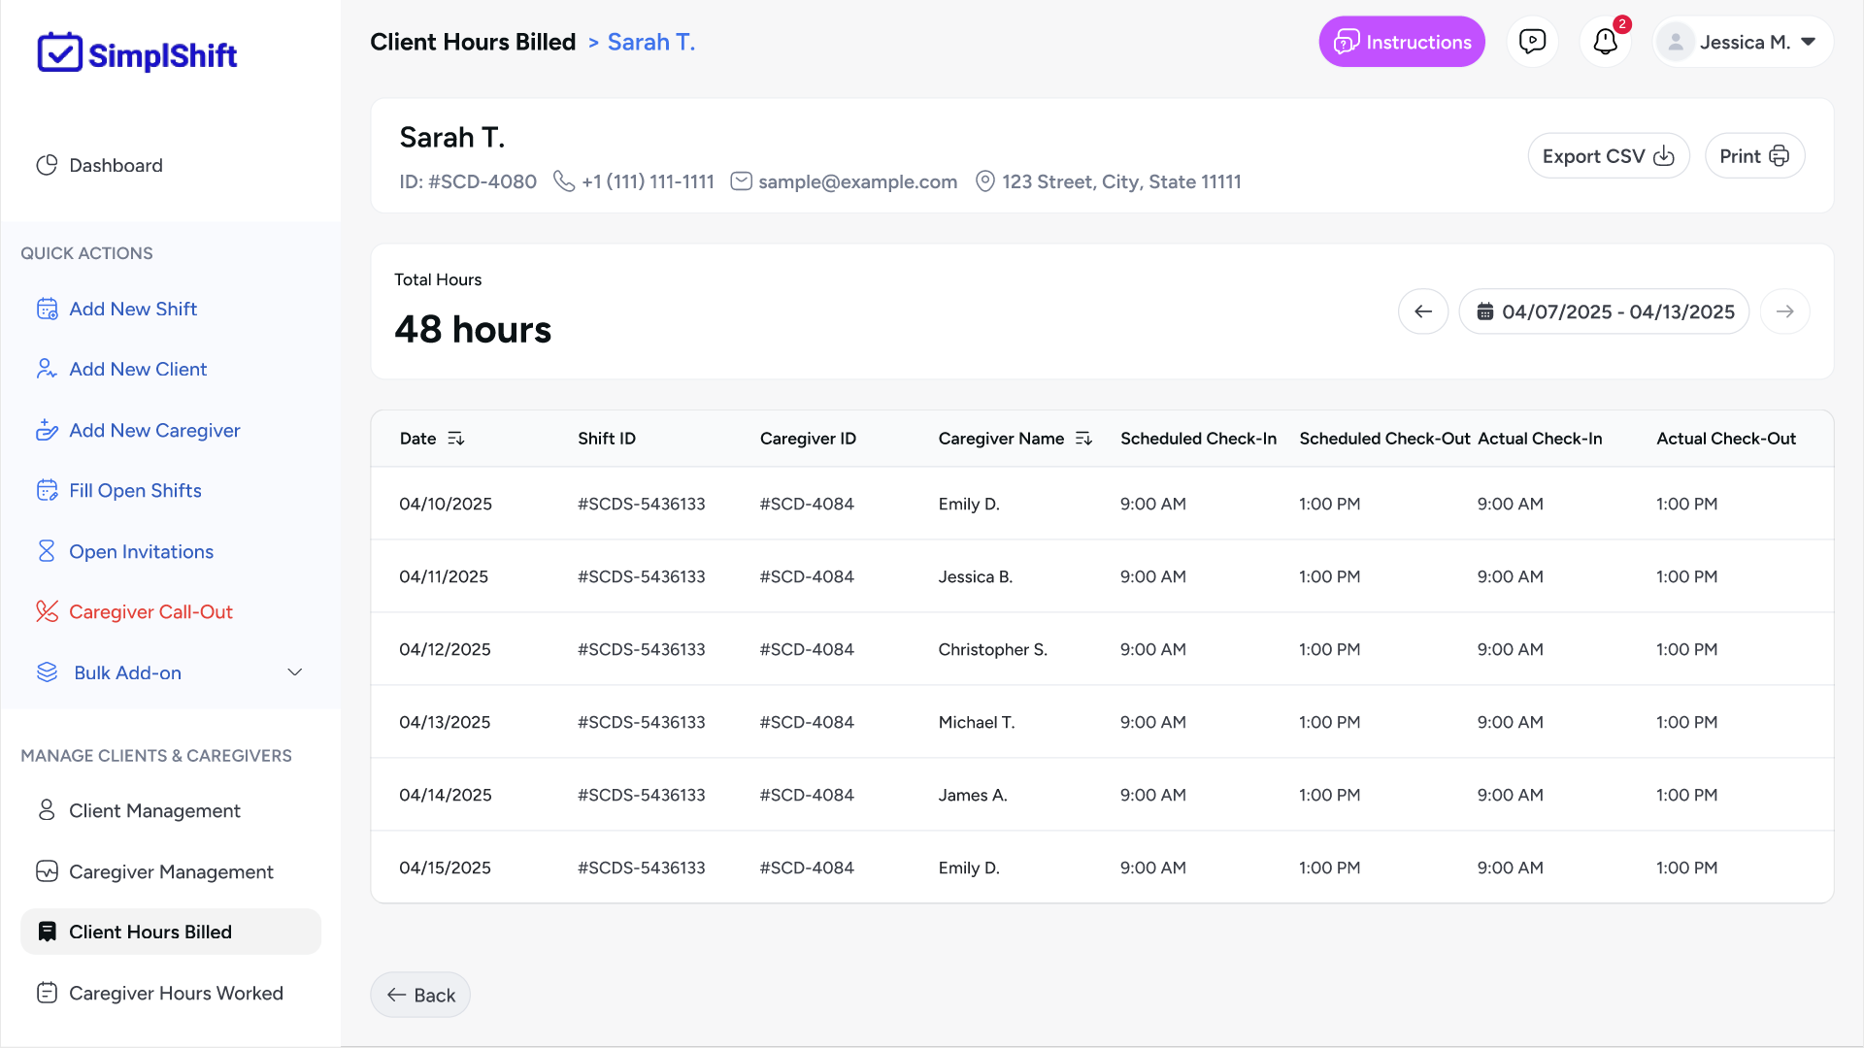
Task: Switch to Caregiver Hours Worked
Action: click(176, 993)
